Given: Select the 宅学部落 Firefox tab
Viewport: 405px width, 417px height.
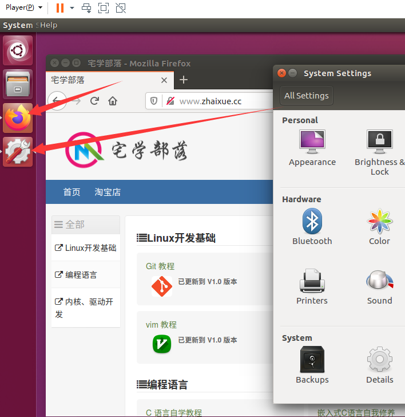Looking at the screenshot, I should [x=110, y=80].
